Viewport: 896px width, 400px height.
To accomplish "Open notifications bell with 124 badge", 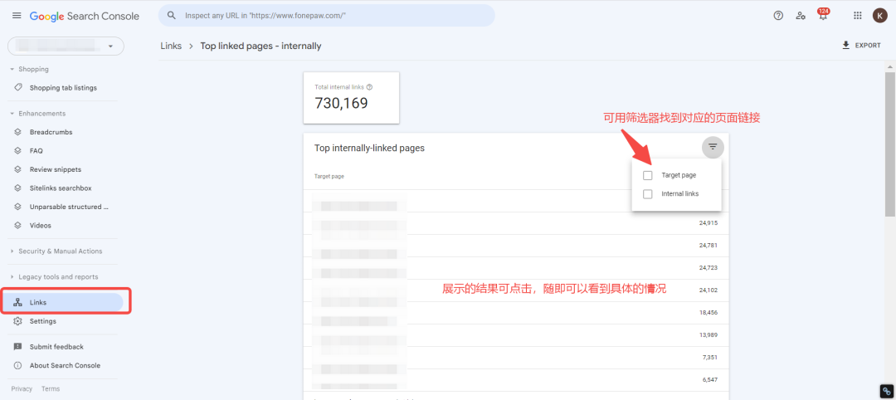I will point(823,15).
